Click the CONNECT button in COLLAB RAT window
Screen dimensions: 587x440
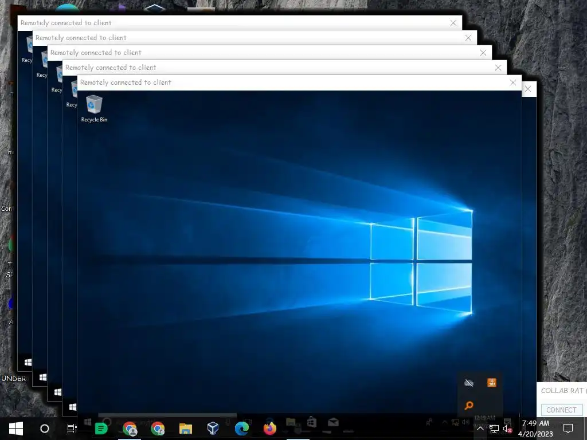561,410
